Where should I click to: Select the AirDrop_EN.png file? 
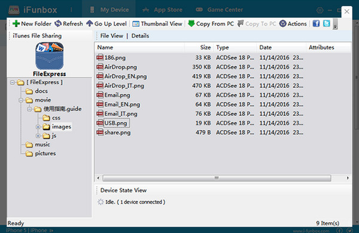tap(126, 76)
